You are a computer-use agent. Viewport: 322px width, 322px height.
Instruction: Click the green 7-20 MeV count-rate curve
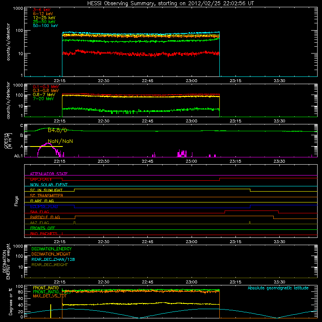tap(141, 110)
